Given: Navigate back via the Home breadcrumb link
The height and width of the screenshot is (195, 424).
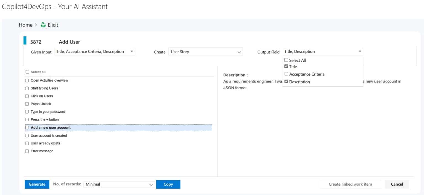Looking at the screenshot, I should [25, 25].
